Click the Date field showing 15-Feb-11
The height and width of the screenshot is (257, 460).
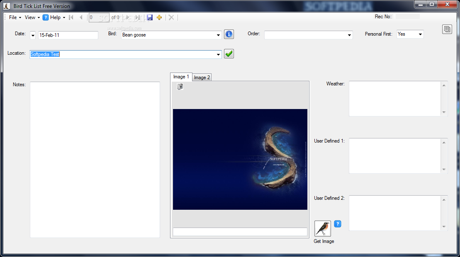tap(68, 35)
